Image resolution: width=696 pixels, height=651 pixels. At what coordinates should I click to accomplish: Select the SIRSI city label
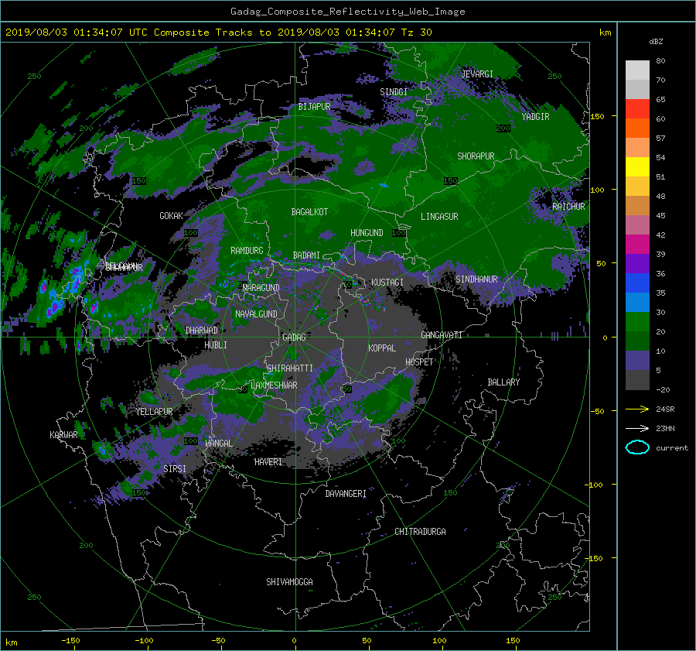click(x=175, y=469)
